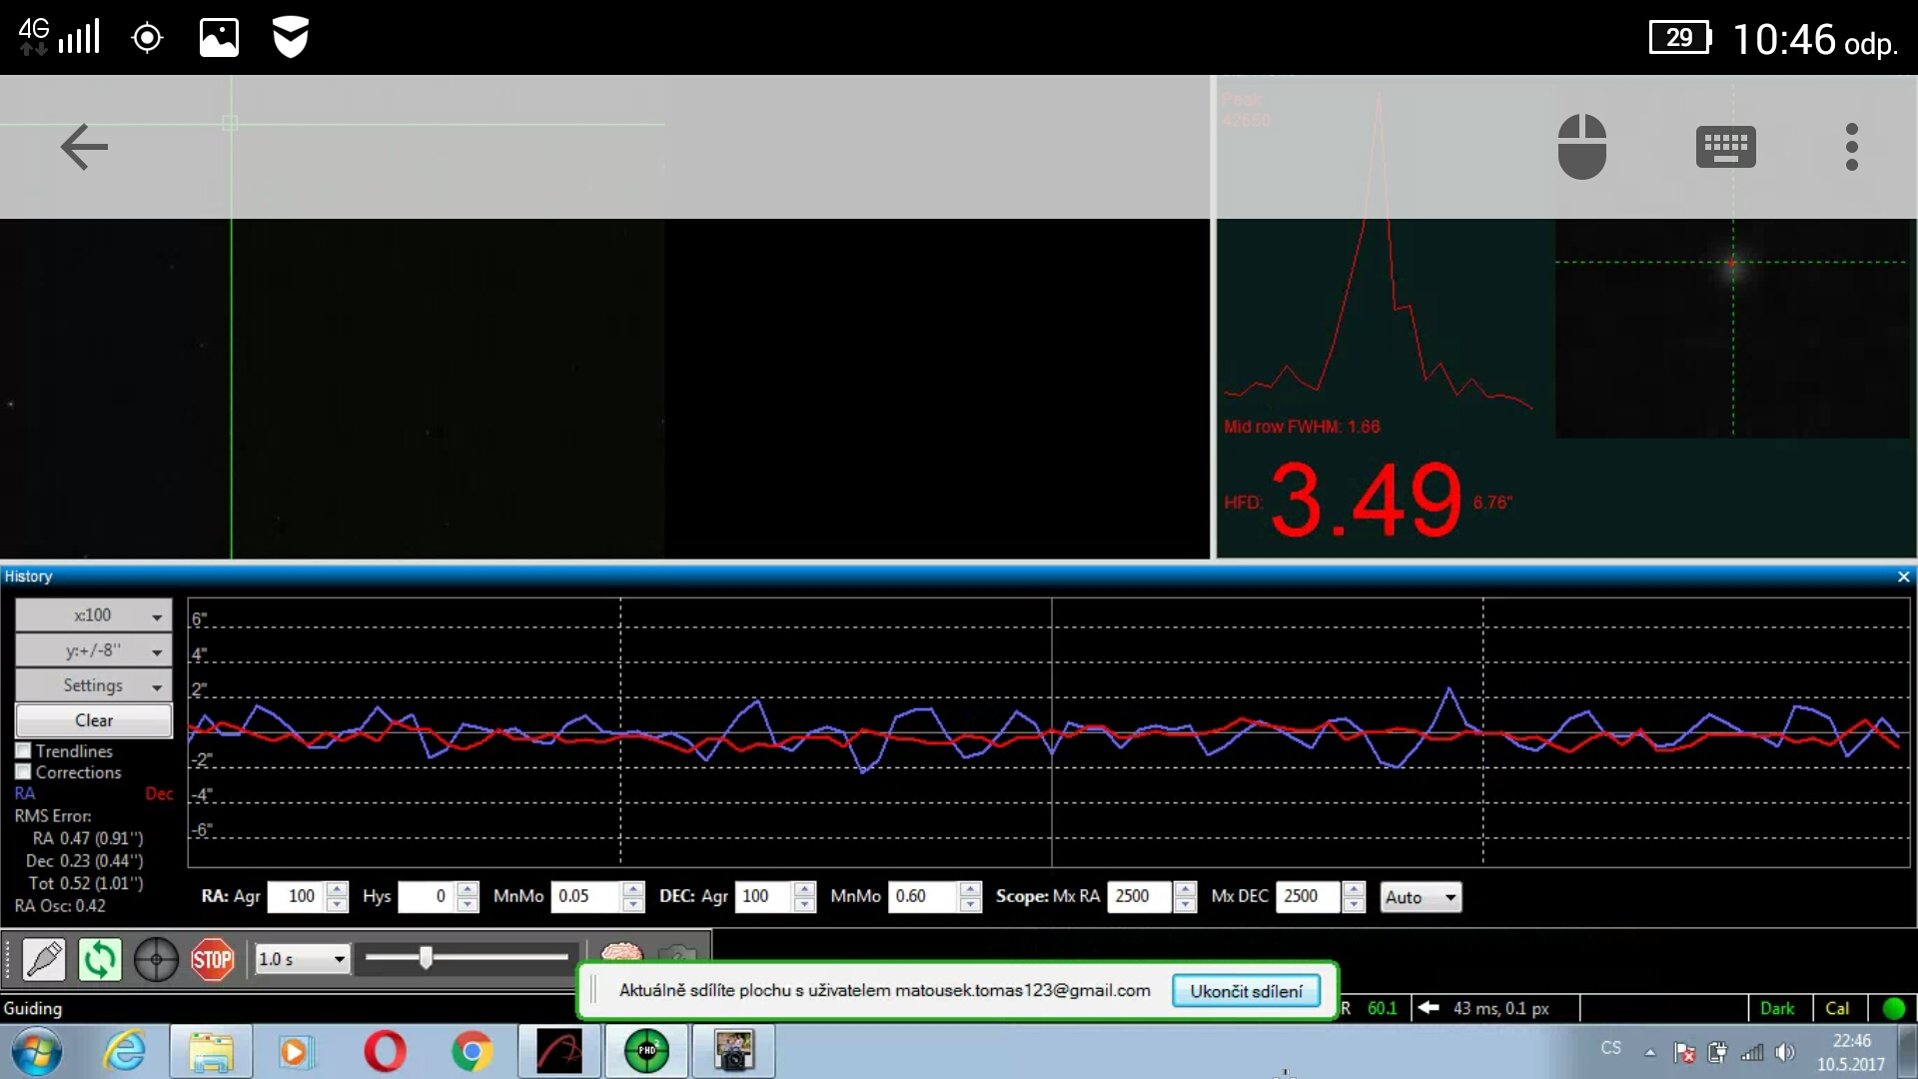Click the PHD2 taskbar application icon
The height and width of the screenshot is (1079, 1918).
(645, 1050)
